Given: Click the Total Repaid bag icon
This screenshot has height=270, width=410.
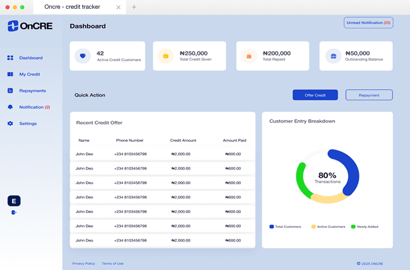Looking at the screenshot, I should (x=249, y=56).
